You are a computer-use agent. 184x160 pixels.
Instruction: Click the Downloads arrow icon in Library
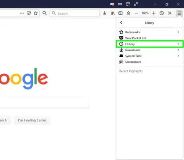point(121,50)
